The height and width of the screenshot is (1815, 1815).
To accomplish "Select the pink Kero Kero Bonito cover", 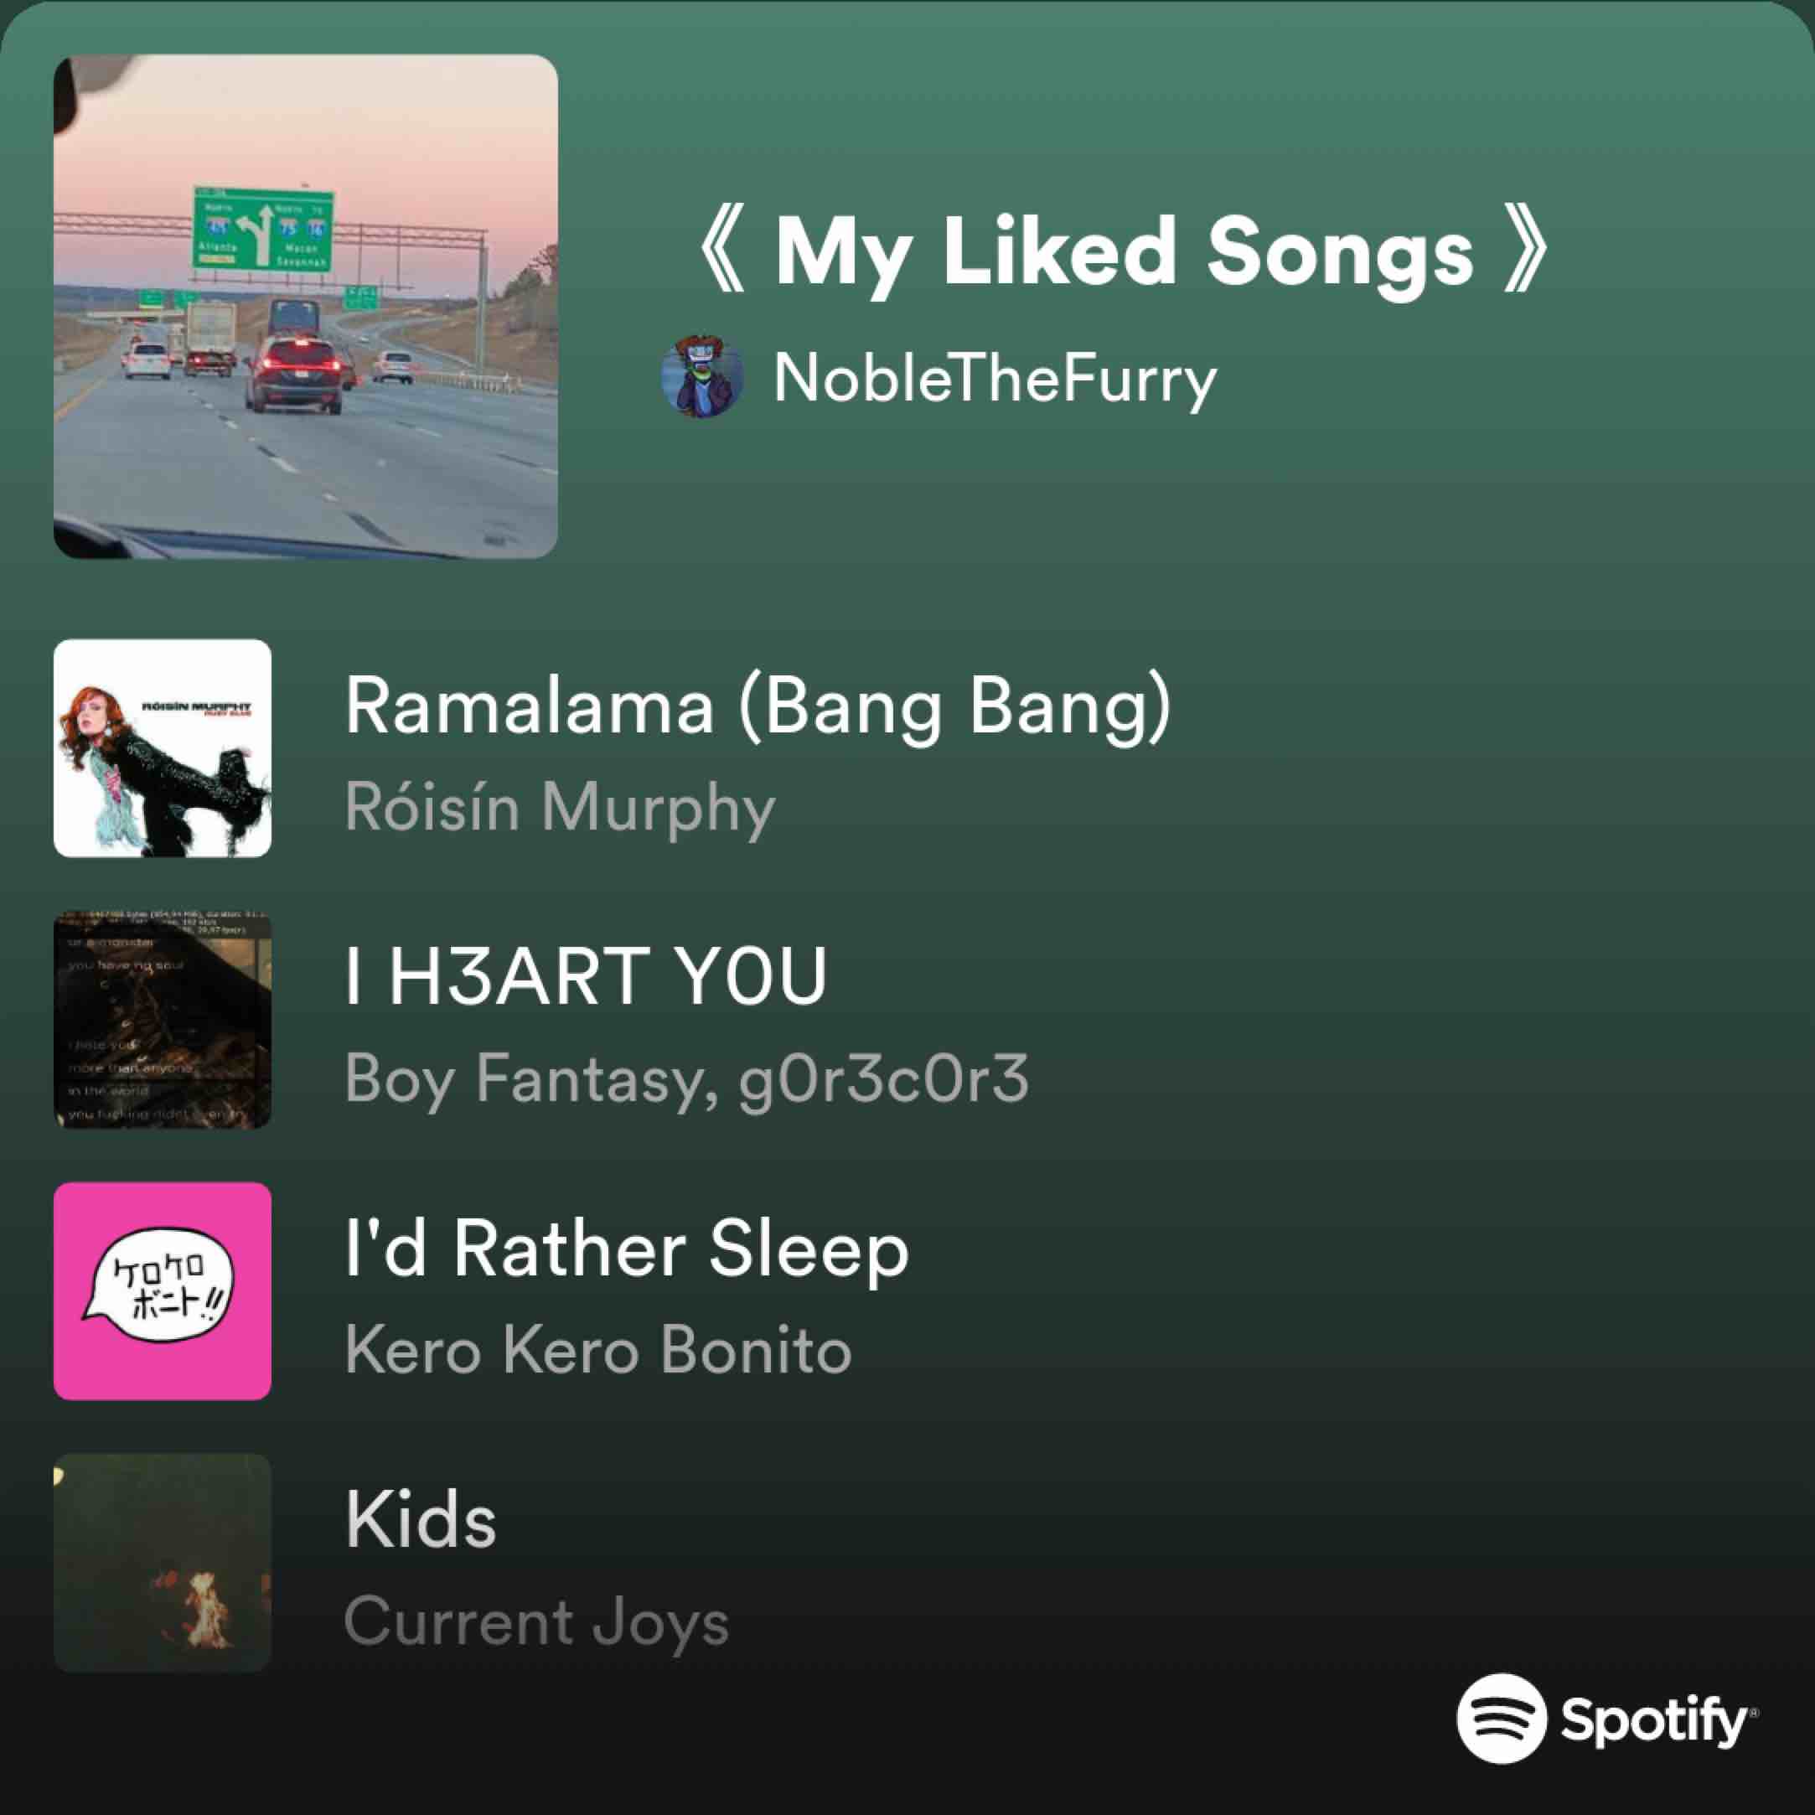I will pos(163,1290).
